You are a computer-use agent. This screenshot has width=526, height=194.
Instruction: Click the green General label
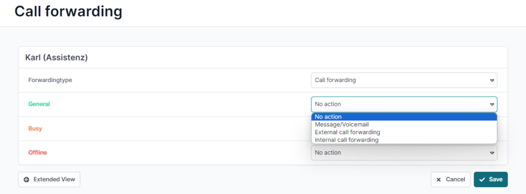coord(39,104)
